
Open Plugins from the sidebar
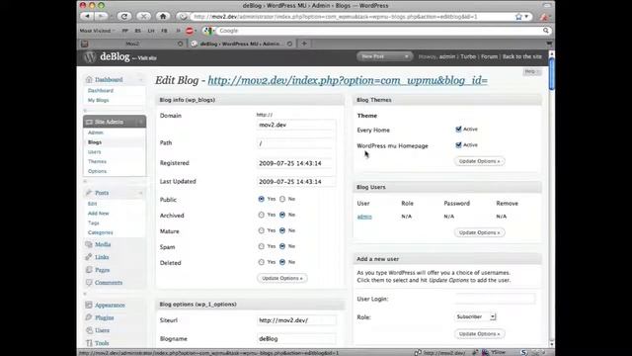[x=104, y=317]
